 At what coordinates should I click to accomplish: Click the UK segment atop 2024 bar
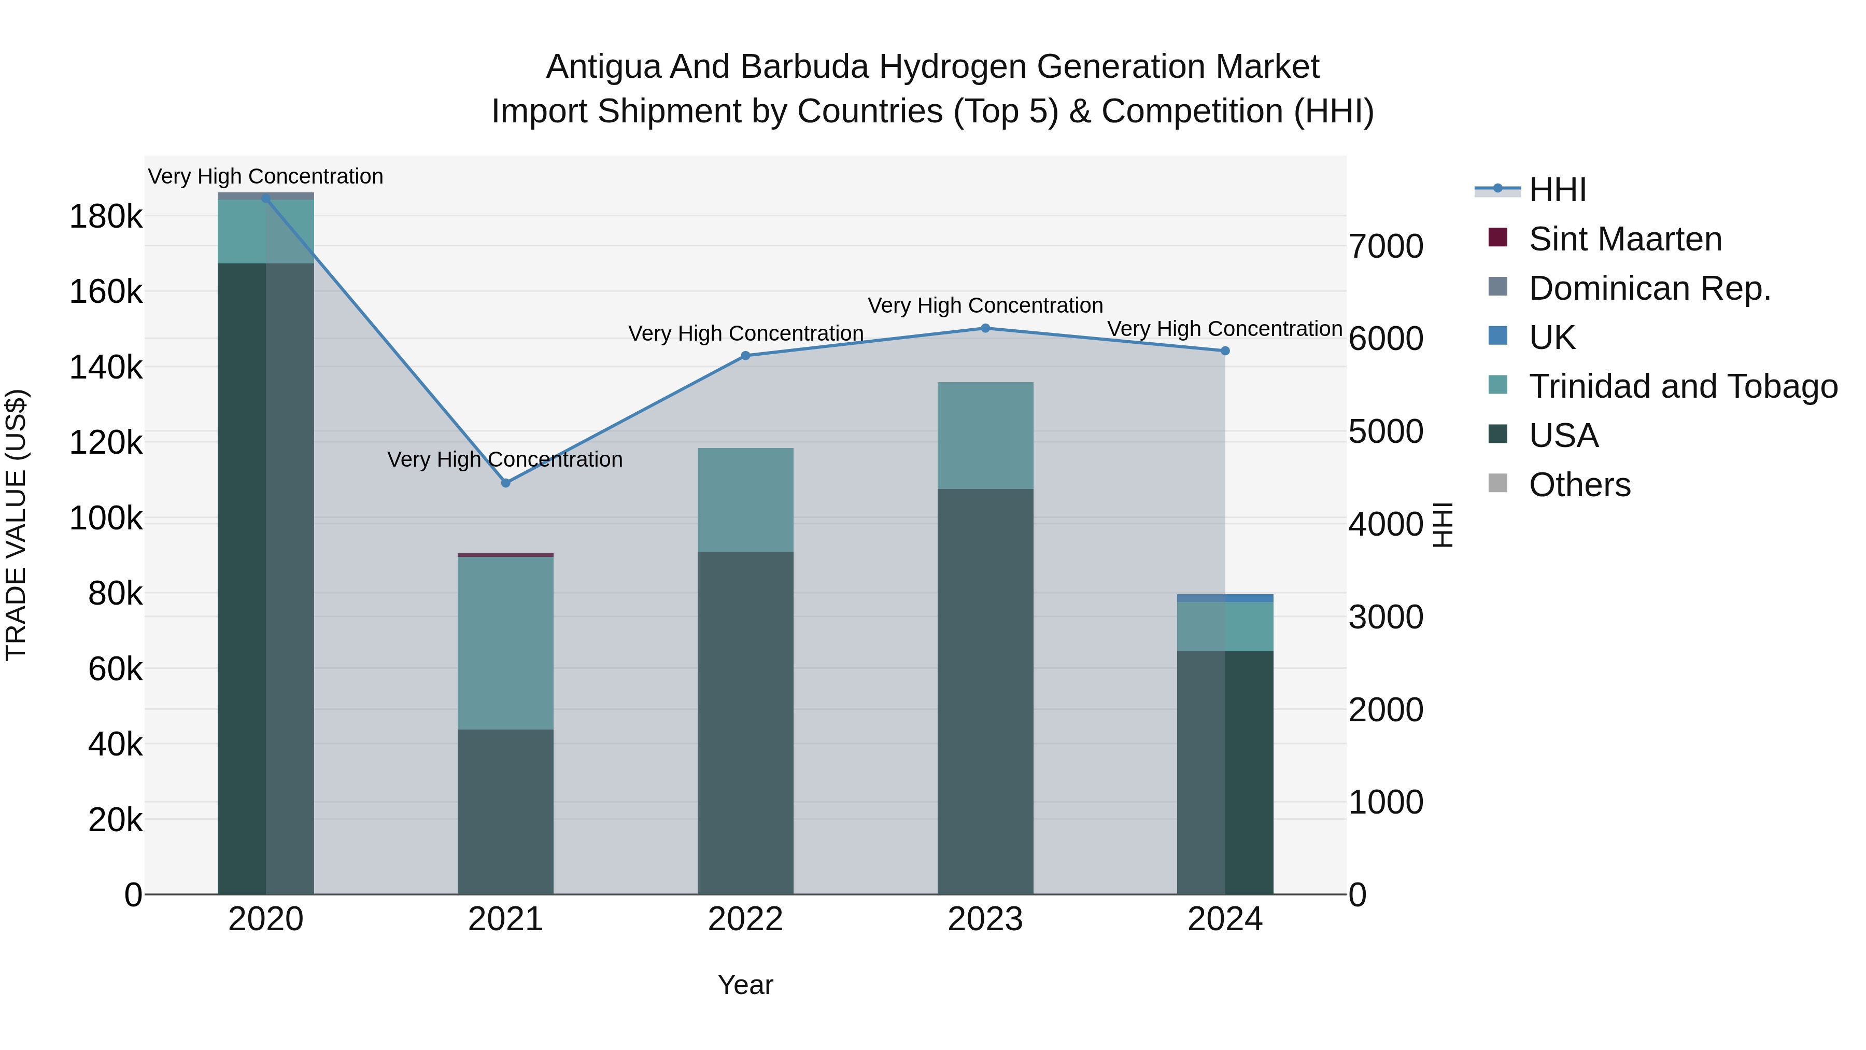(1225, 598)
